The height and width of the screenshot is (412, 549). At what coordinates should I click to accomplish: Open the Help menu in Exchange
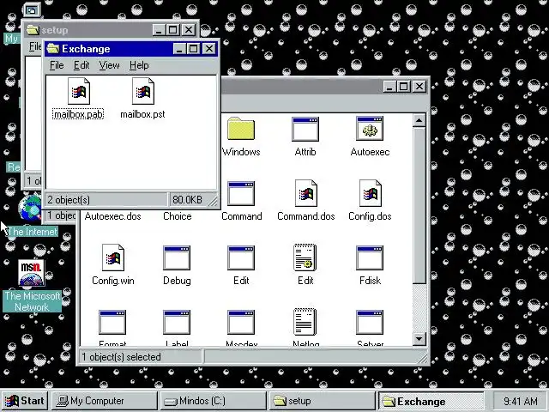(139, 65)
